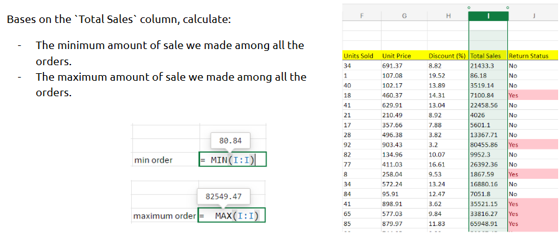Click the Unit Price cell 903.43
The height and width of the screenshot is (239, 560).
pos(404,145)
